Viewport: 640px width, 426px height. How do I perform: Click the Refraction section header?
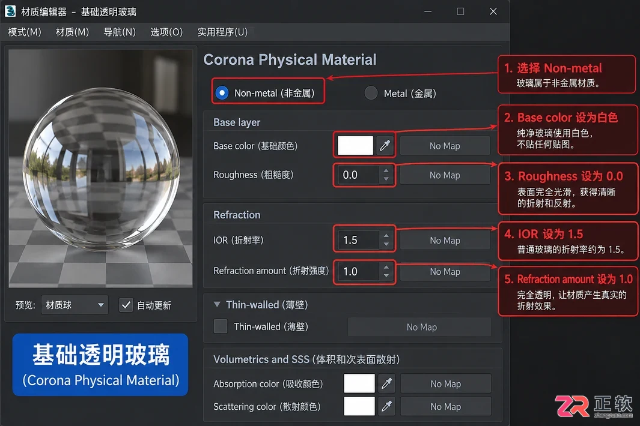237,215
